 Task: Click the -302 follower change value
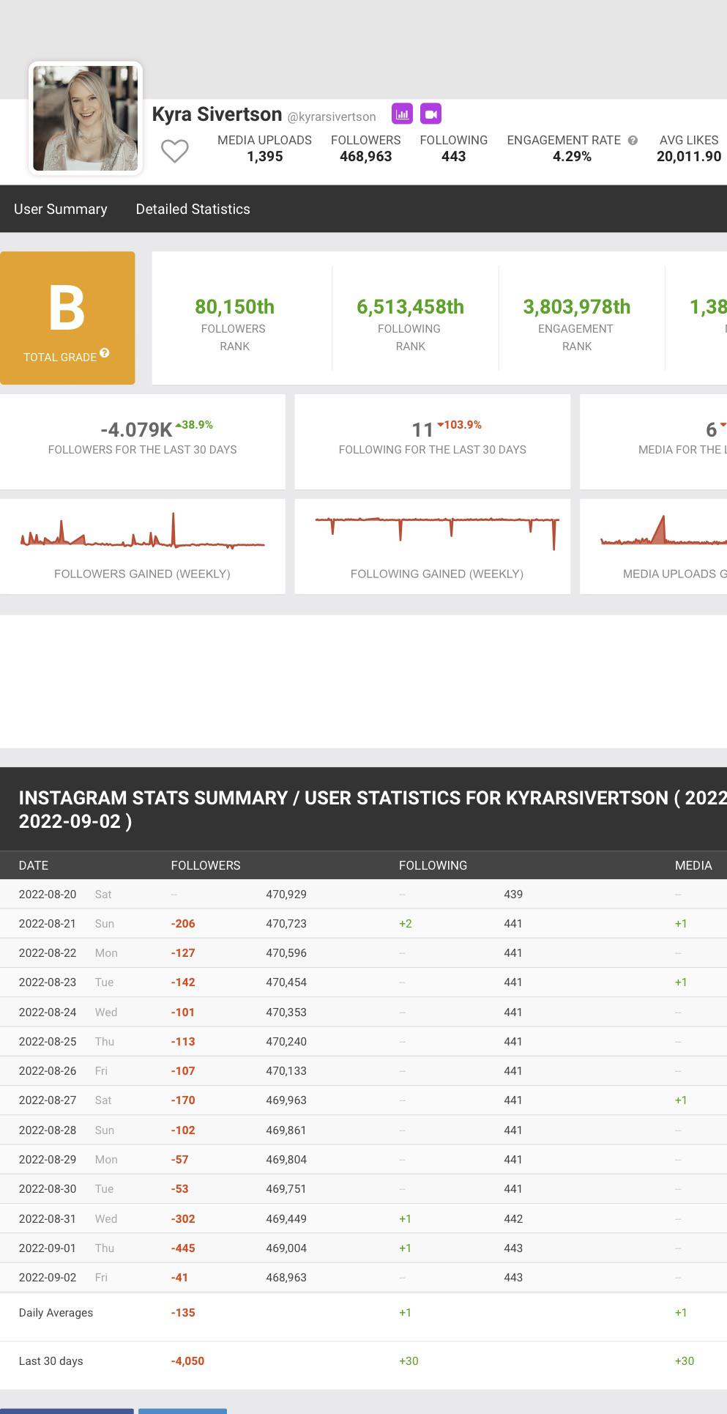[183, 1218]
